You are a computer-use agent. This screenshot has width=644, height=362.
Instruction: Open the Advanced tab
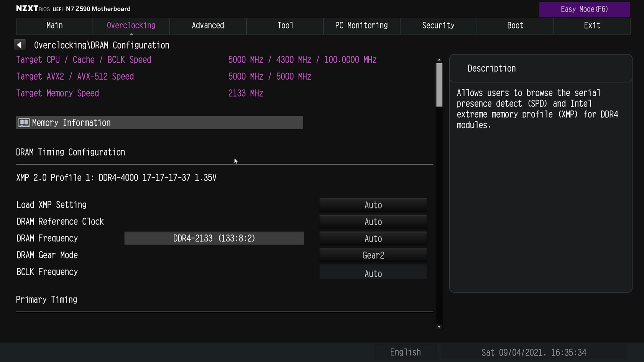pos(208,26)
